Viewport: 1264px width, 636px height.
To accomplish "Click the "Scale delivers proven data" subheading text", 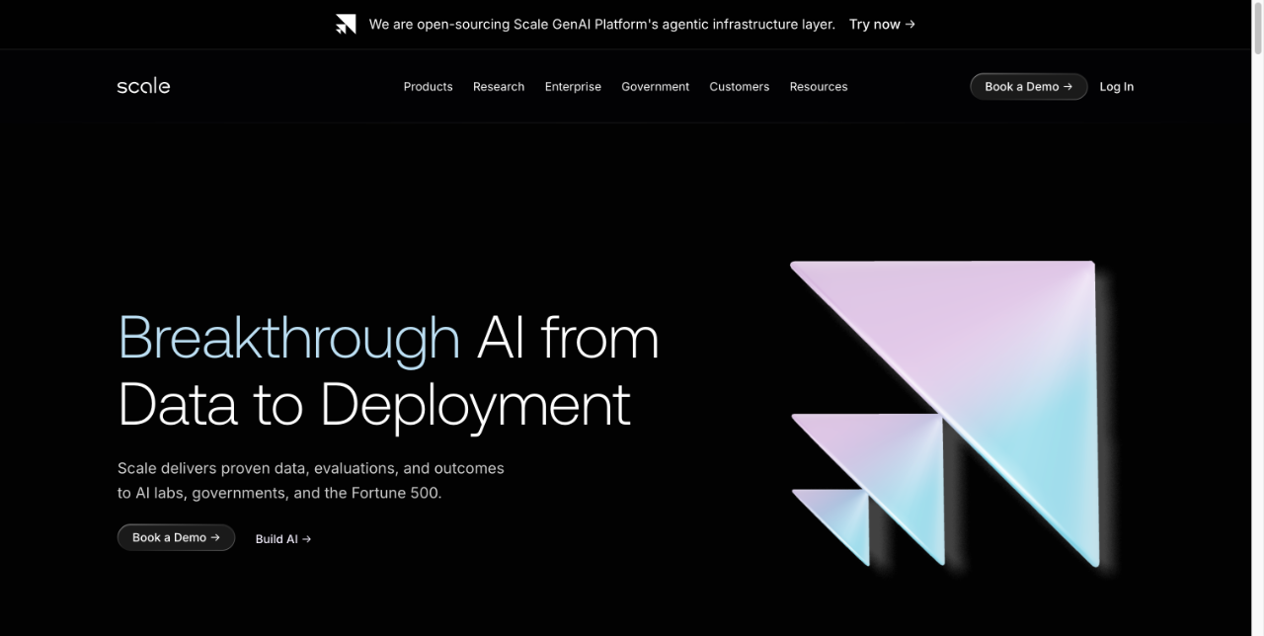I will tap(311, 480).
